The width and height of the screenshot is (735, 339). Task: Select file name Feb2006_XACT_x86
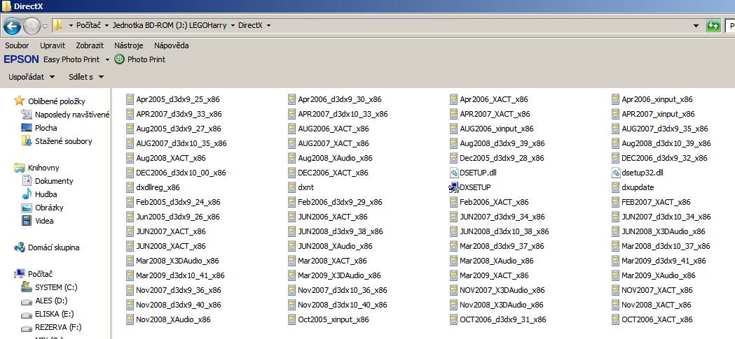click(x=494, y=202)
